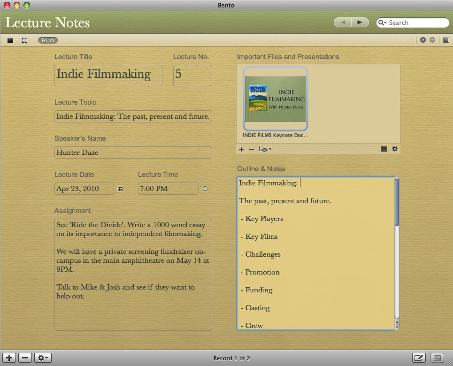Open the Important Files gear settings

pos(394,149)
